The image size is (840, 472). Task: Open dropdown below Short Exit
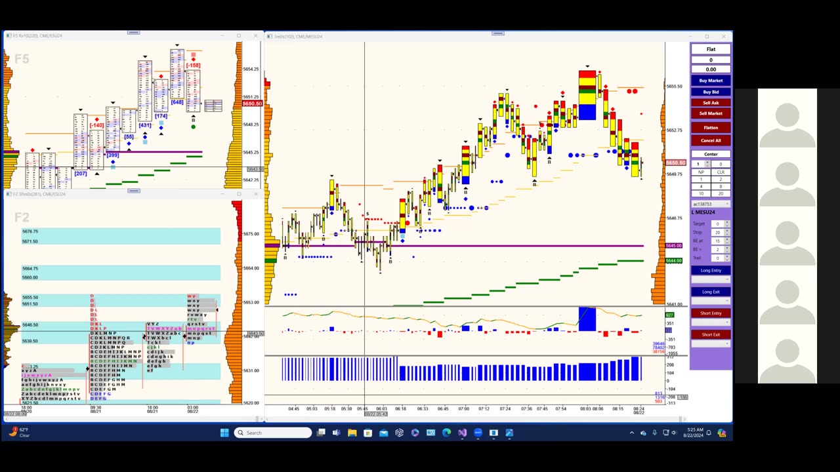(x=711, y=344)
